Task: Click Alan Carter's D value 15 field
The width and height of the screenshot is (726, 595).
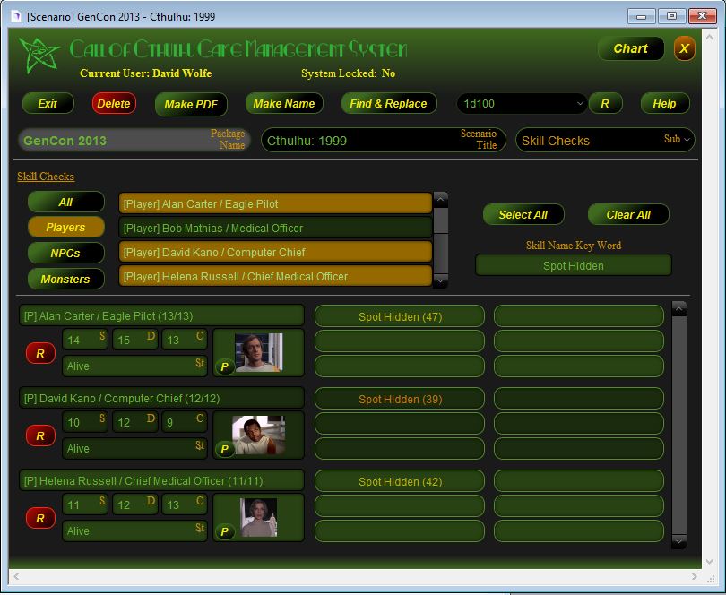Action: (x=134, y=340)
